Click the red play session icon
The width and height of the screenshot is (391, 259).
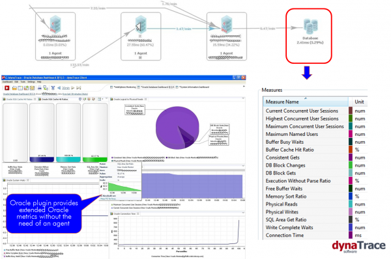click(7, 88)
